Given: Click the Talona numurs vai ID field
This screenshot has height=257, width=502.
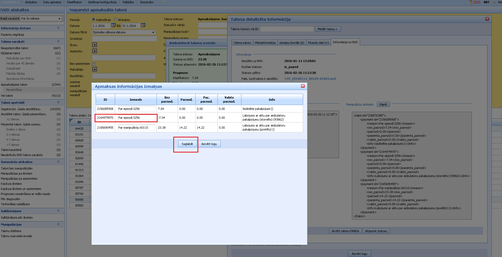Looking at the screenshot, I should coord(287,29).
